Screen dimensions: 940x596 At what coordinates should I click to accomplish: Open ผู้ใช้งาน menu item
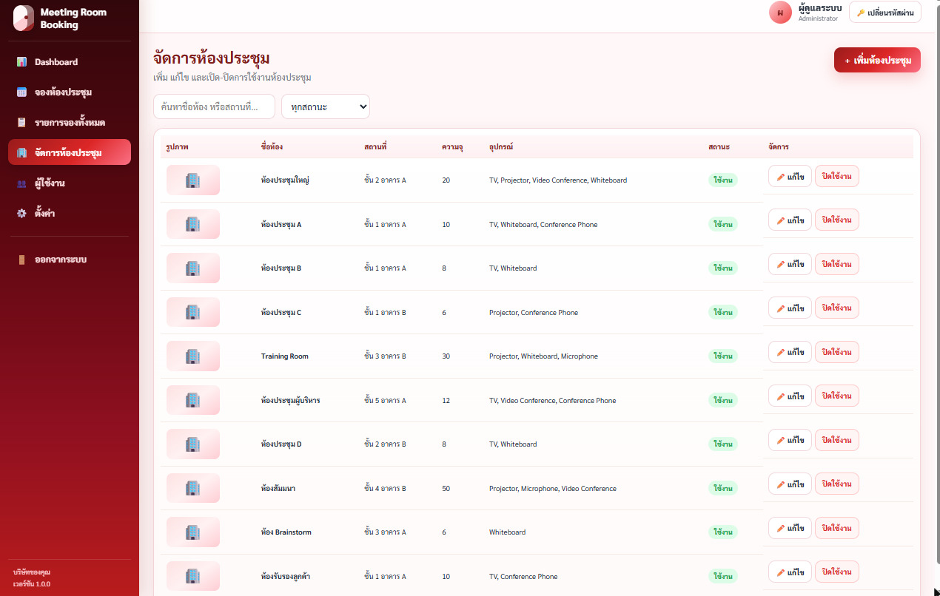[70, 183]
